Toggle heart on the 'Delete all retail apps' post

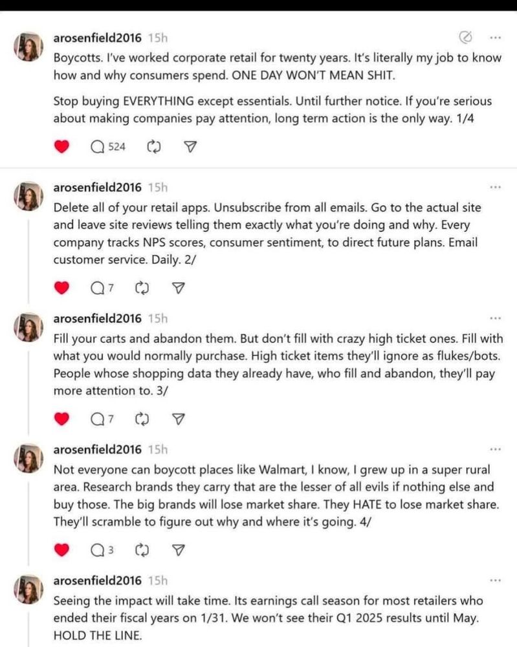click(61, 288)
